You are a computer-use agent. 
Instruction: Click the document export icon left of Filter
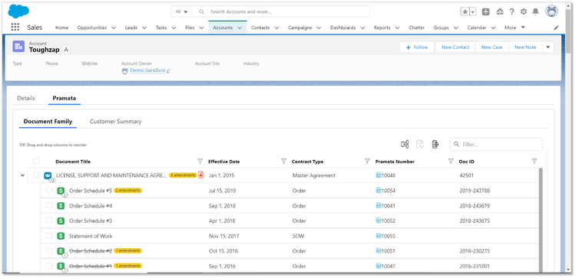coord(435,144)
